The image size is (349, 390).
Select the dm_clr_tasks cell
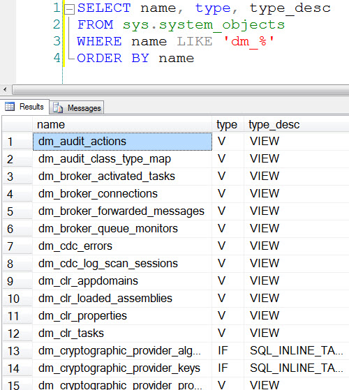(x=122, y=333)
